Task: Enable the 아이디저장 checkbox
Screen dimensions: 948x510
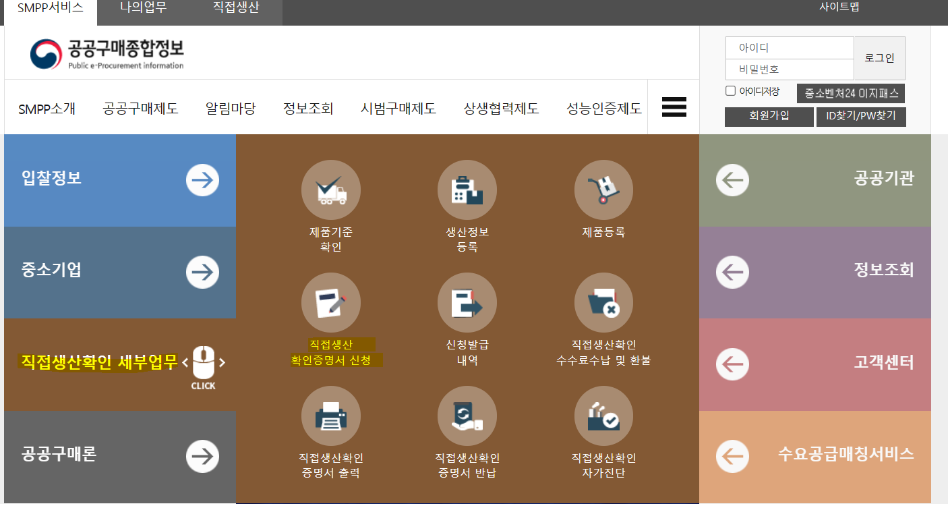Action: point(730,90)
